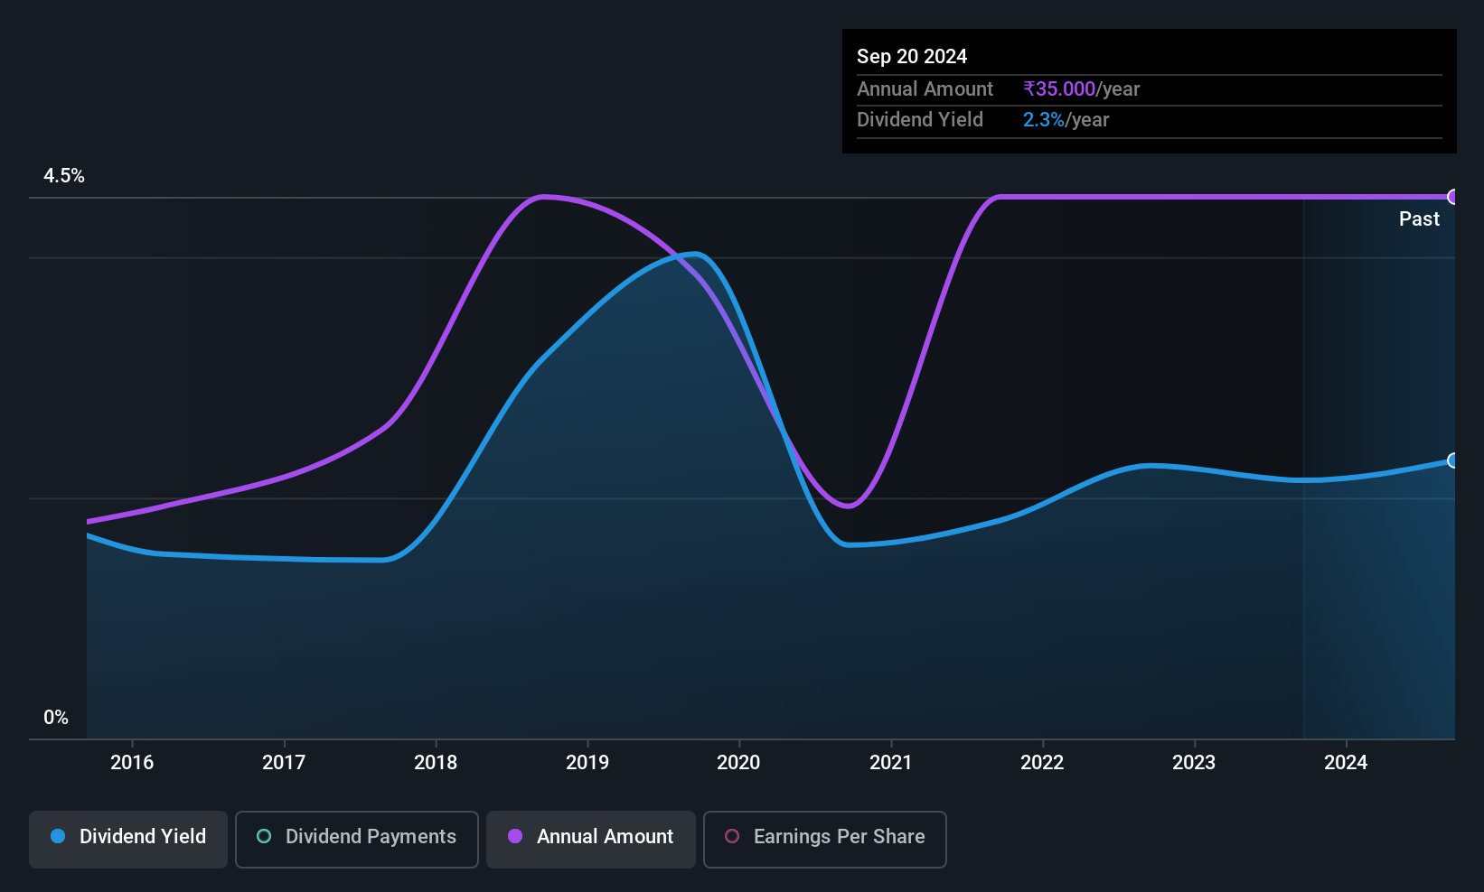The image size is (1484, 892).
Task: Click the 2021 x-axis label
Action: coord(891,763)
